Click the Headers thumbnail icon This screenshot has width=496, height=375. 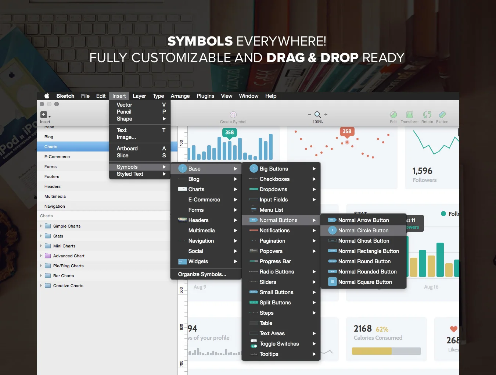tap(183, 220)
